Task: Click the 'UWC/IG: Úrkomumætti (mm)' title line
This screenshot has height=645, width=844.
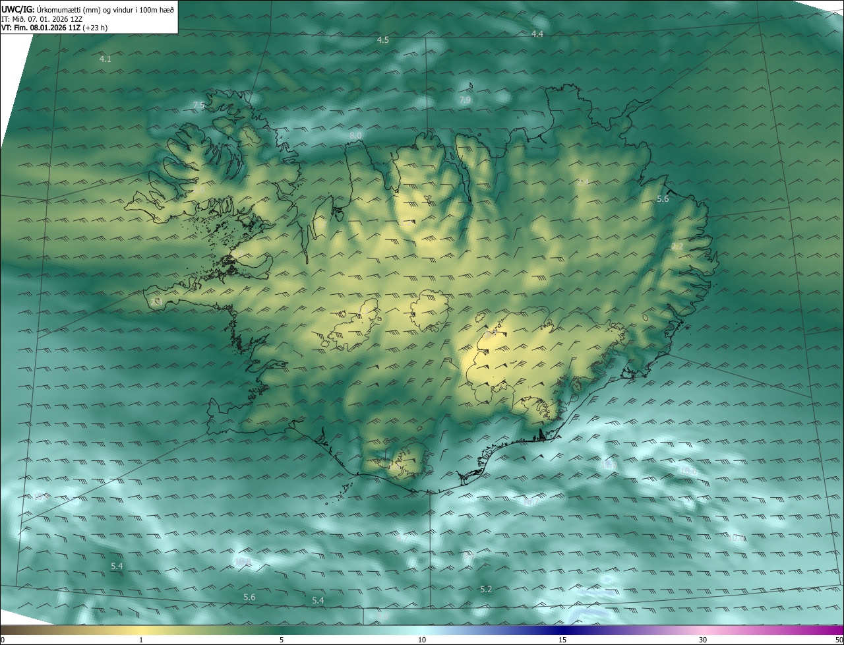Action: point(88,9)
